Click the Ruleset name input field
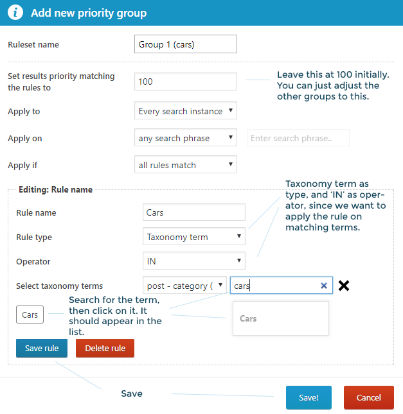 186,44
